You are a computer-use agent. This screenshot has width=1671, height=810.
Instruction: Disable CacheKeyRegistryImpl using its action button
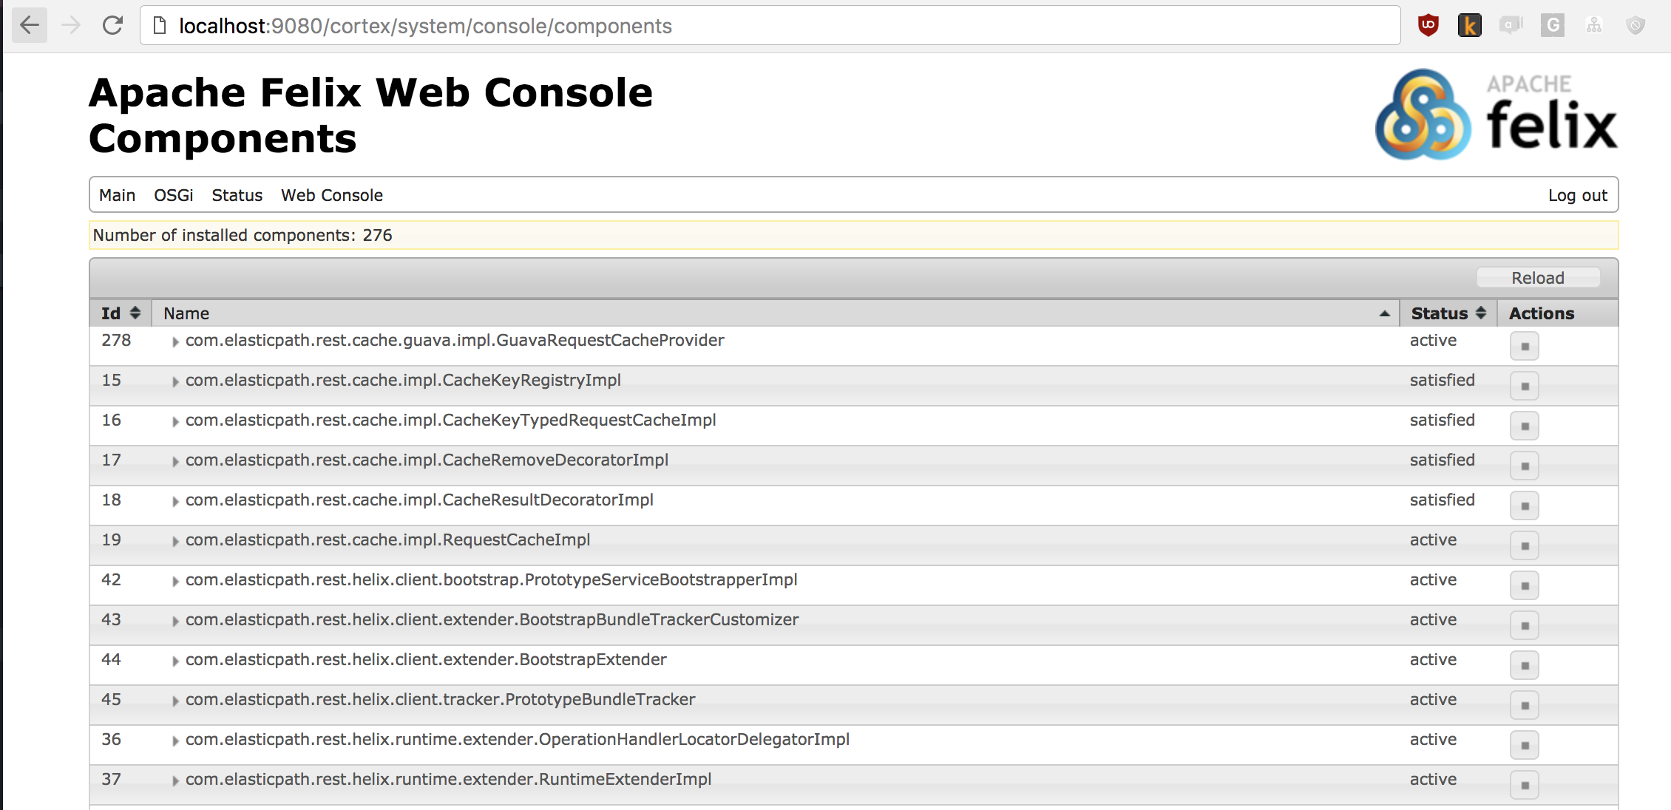point(1524,387)
